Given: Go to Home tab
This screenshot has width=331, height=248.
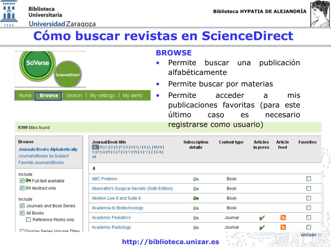Looking at the screenshot, I should (x=25, y=96).
